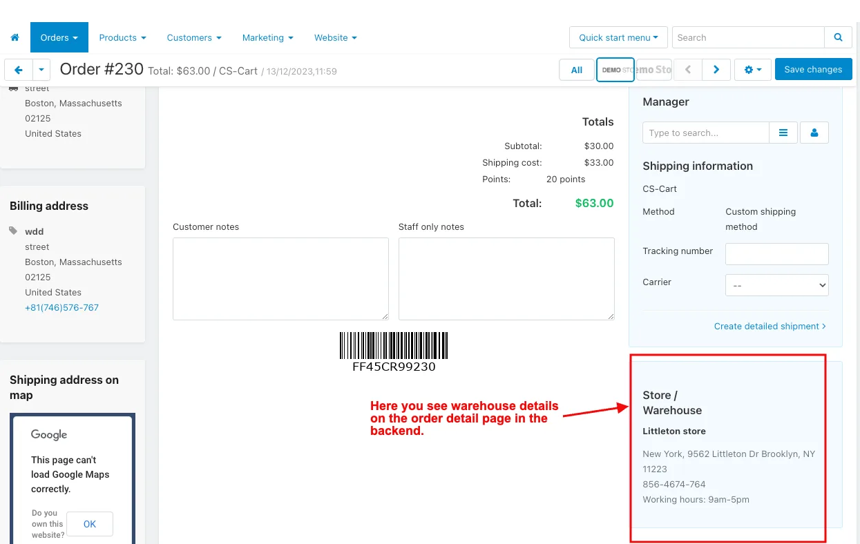Click the Save changes button

click(813, 70)
